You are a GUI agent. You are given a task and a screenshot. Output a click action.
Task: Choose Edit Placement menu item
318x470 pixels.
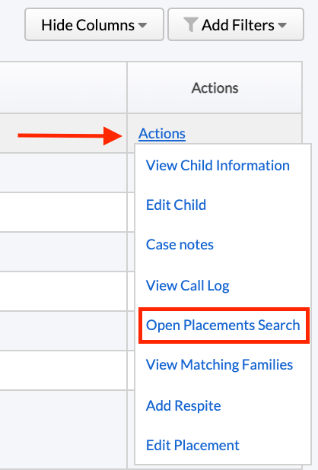[x=192, y=445]
